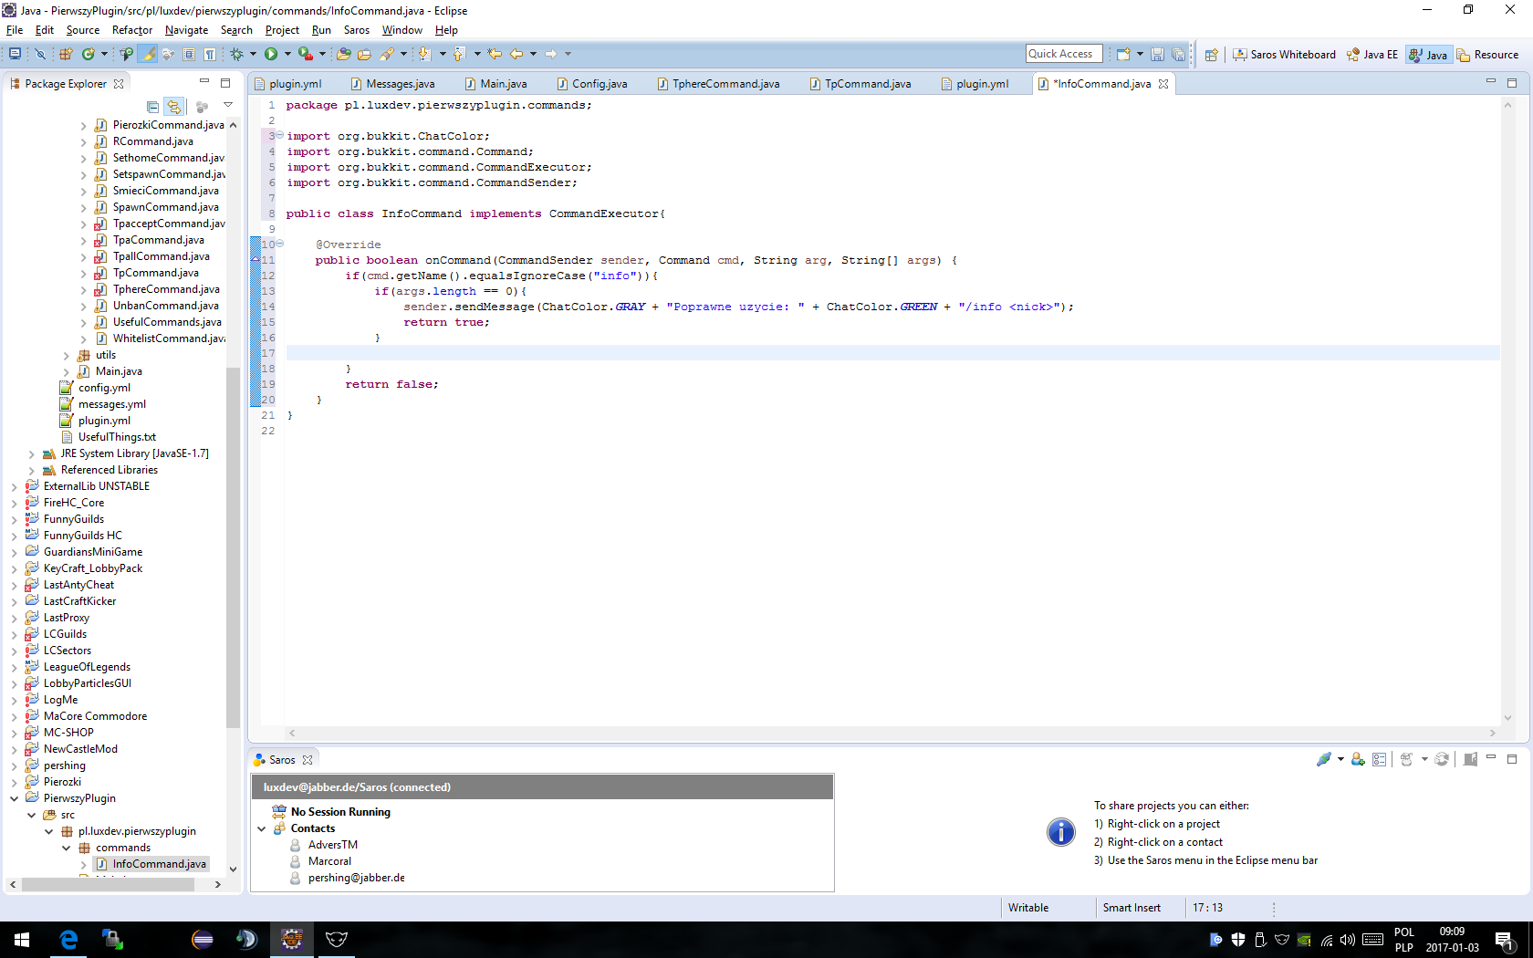Viewport: 1533px width, 958px height.
Task: Click the Saros connect icon
Action: (x=1324, y=759)
